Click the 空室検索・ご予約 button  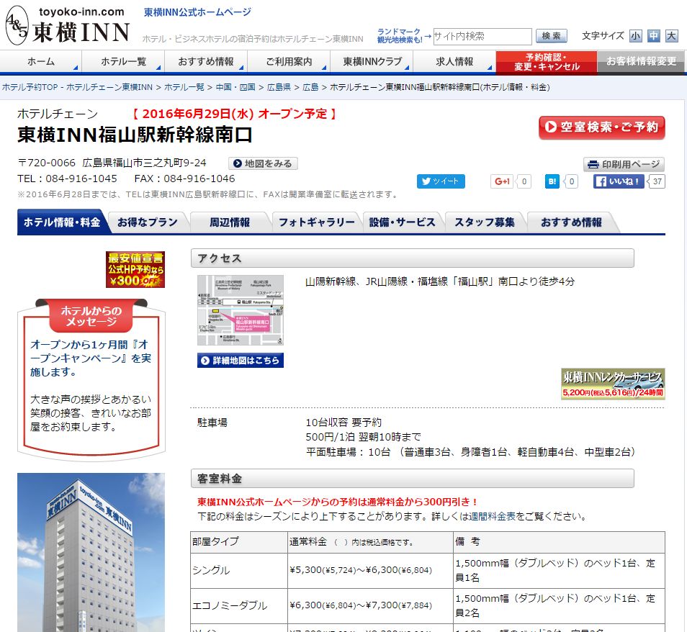[601, 127]
